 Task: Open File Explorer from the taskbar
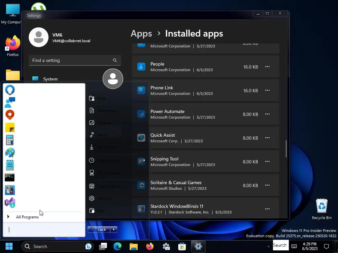point(133,246)
